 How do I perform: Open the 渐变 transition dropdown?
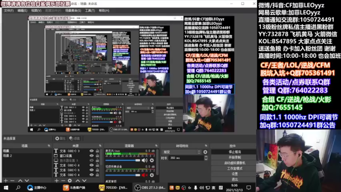point(182,152)
